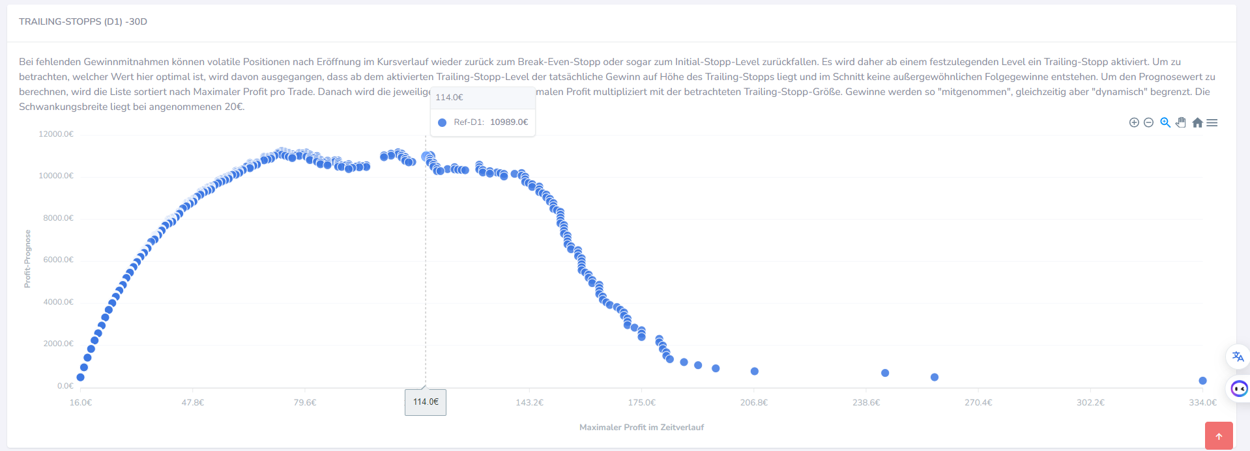This screenshot has height=451, width=1250.
Task: Click the lone data point near 238.6€
Action: [885, 373]
